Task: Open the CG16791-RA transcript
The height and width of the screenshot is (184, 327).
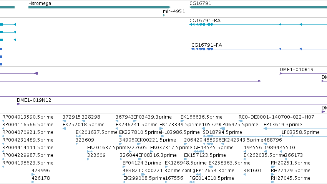Action: [x=258, y=24]
